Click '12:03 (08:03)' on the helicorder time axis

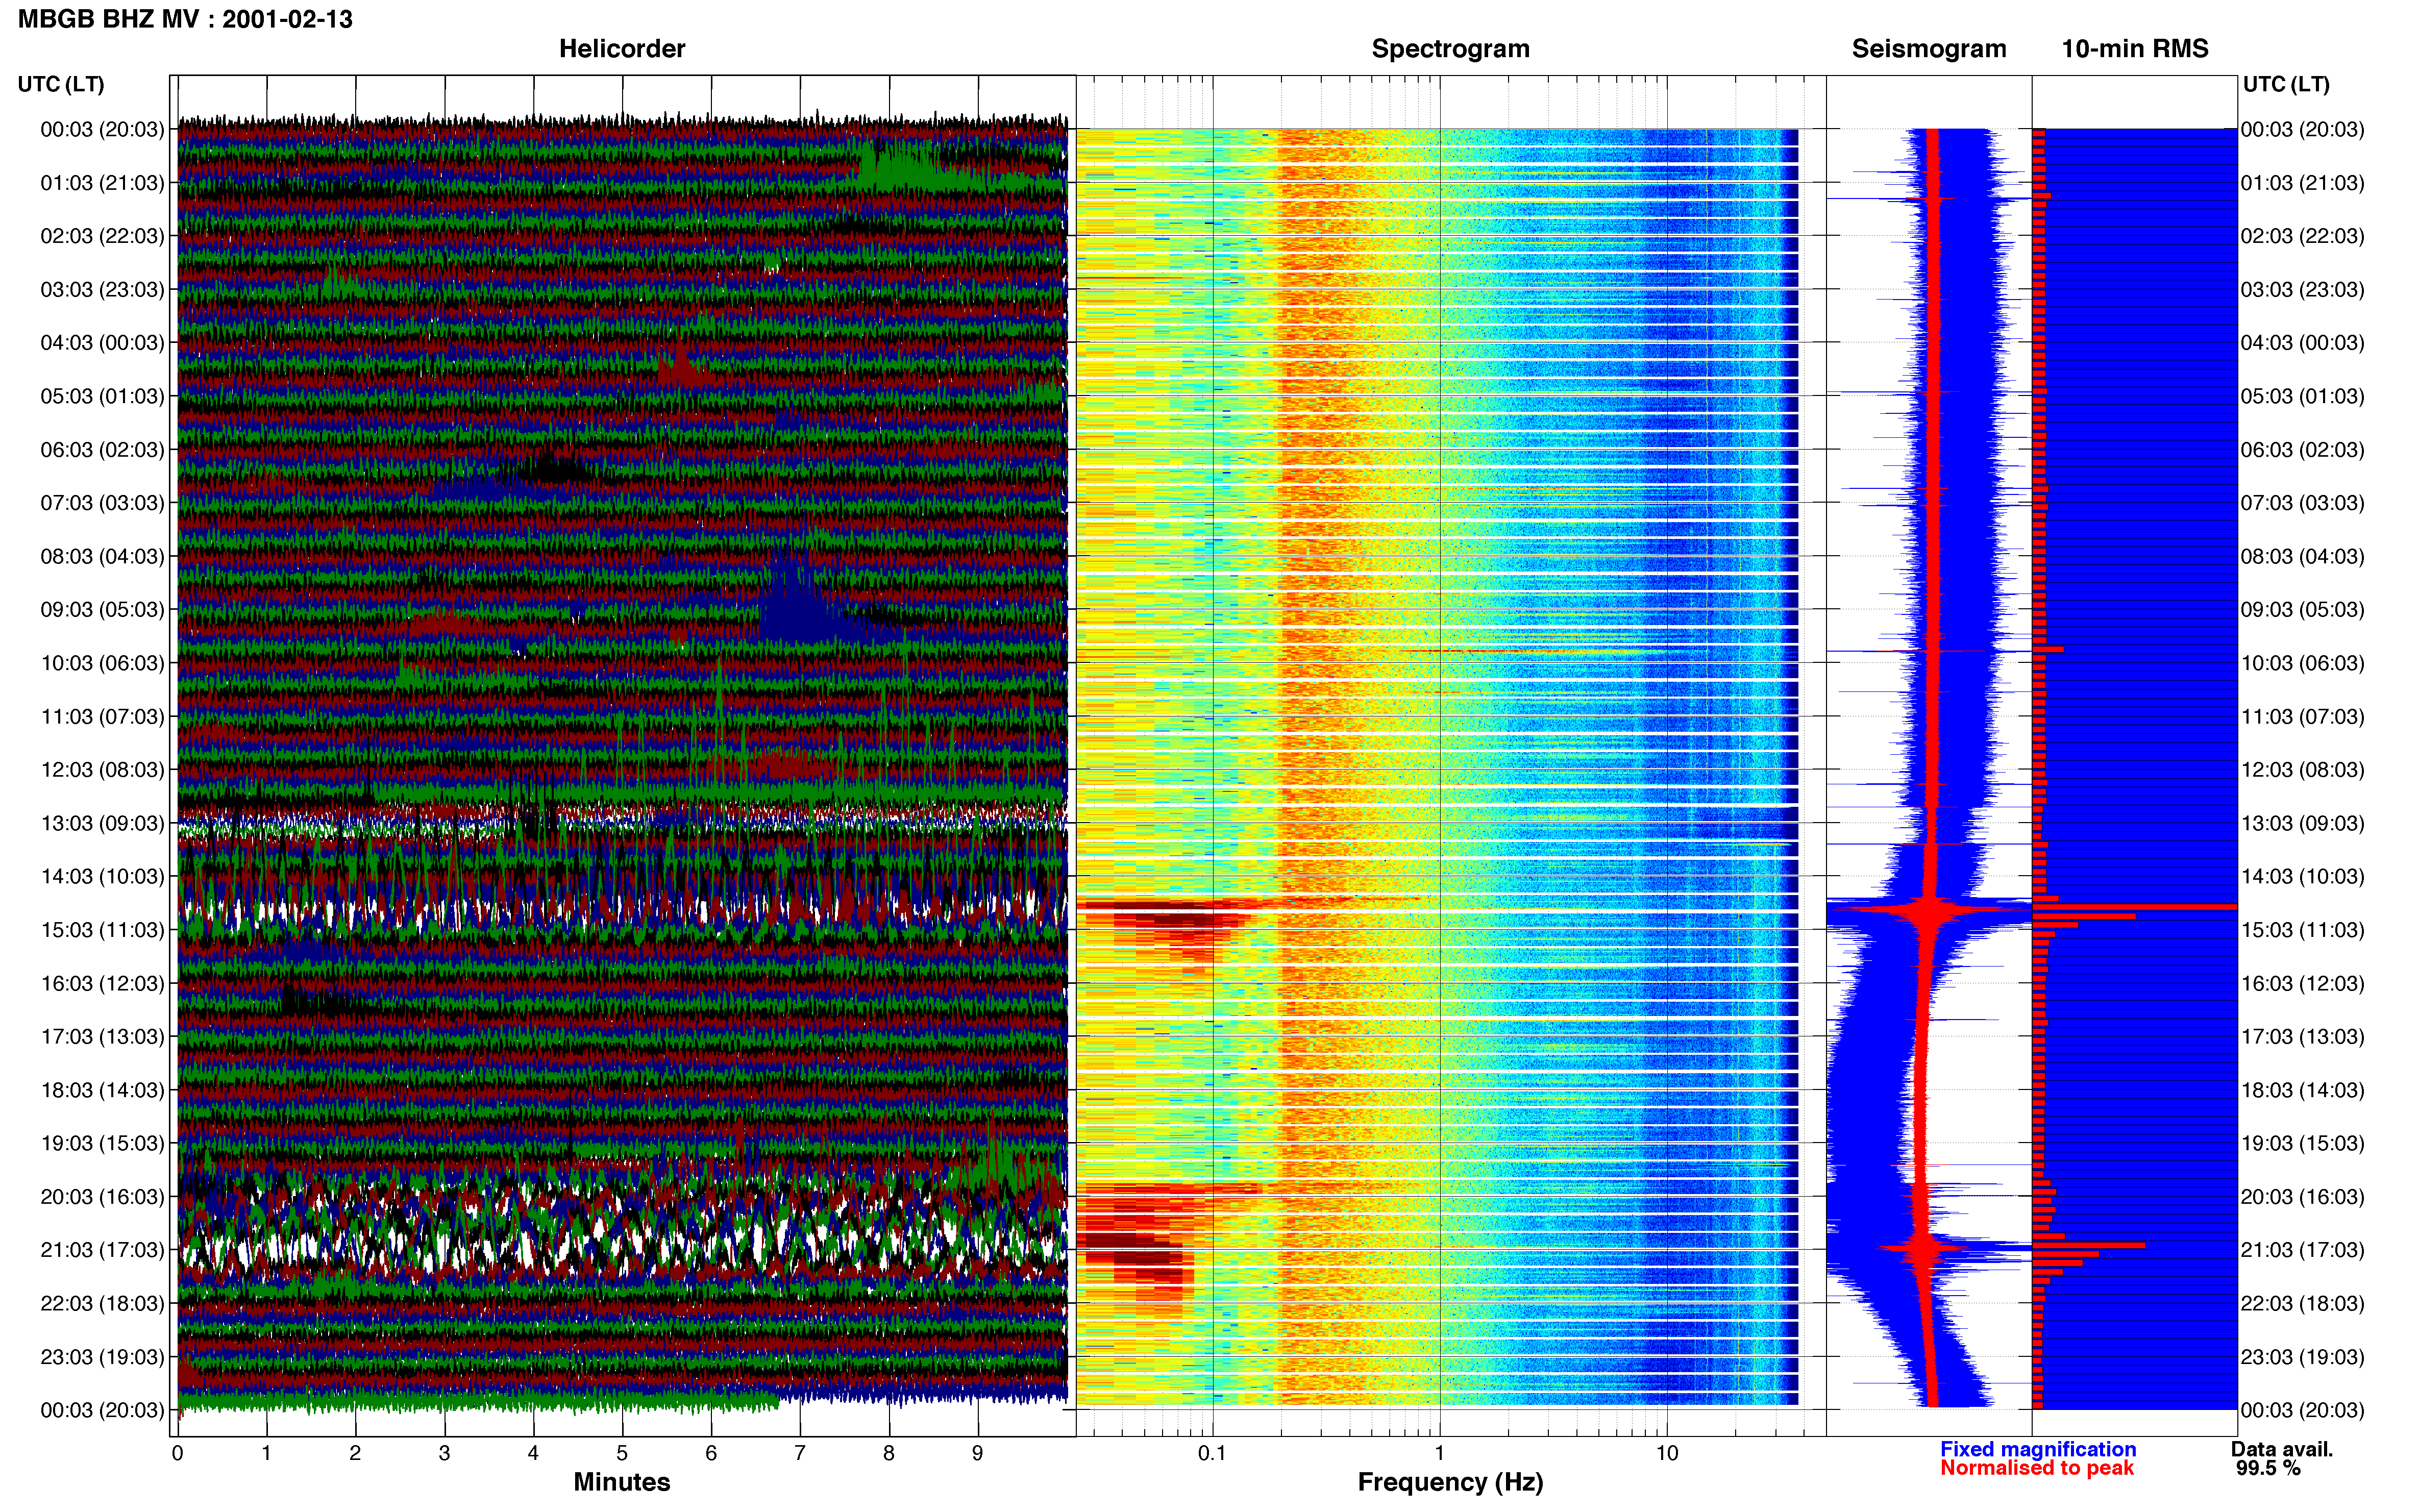(x=102, y=770)
